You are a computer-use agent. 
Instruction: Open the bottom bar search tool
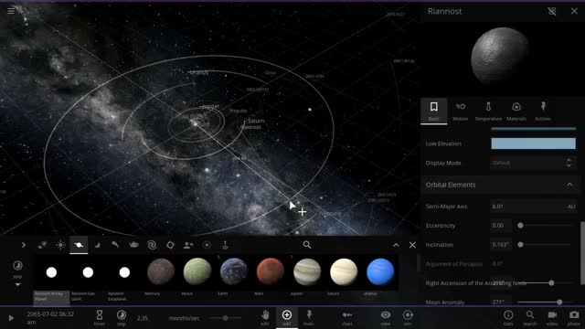(530, 317)
